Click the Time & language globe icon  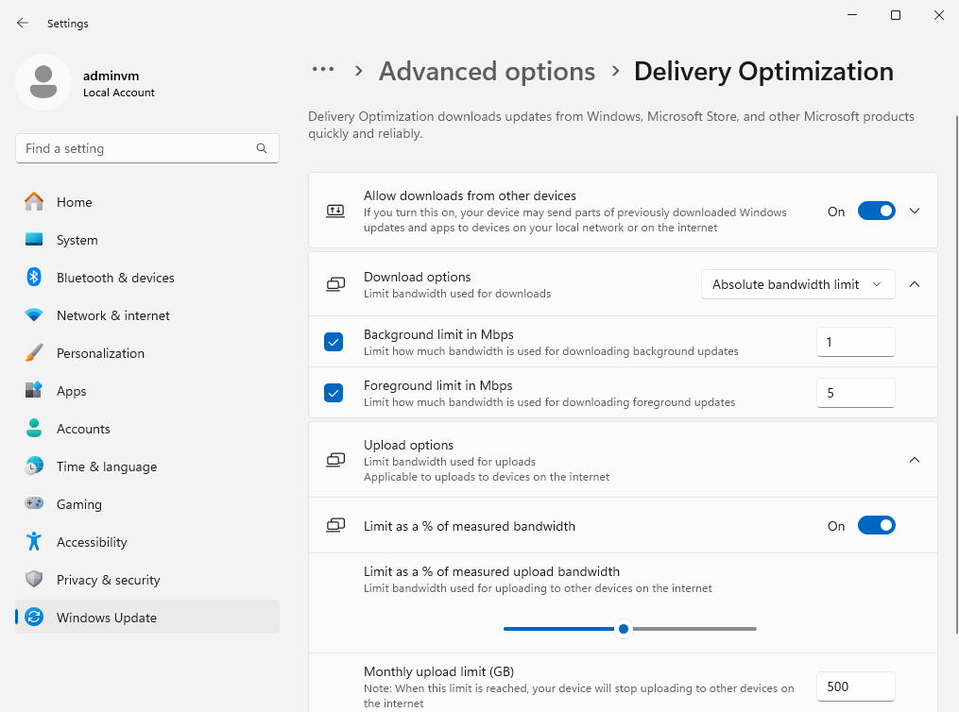pos(34,466)
